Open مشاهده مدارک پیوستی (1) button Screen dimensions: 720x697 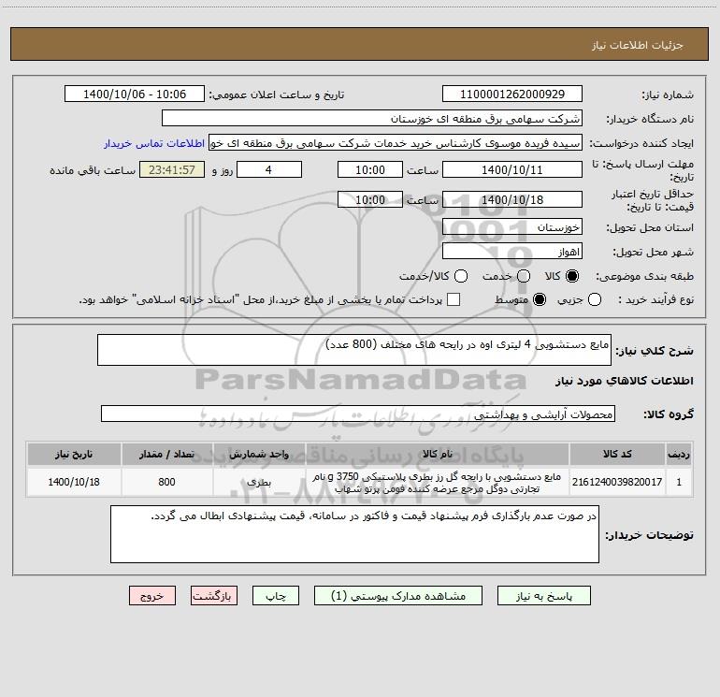pyautogui.click(x=398, y=596)
